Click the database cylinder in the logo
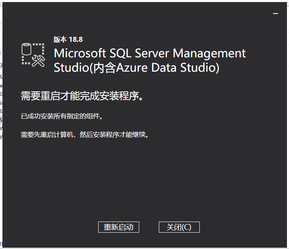 pyautogui.click(x=26, y=49)
